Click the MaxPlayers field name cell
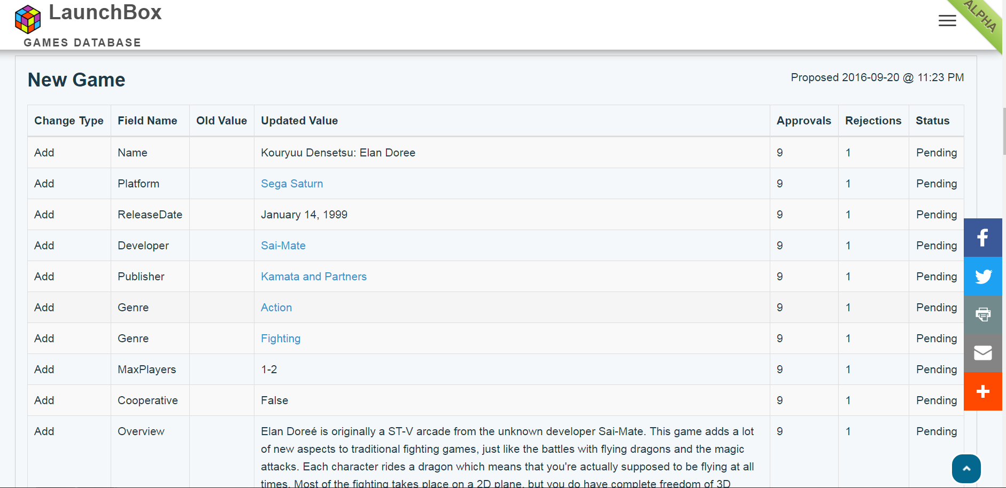Screen dimensions: 1006x488 150,369
